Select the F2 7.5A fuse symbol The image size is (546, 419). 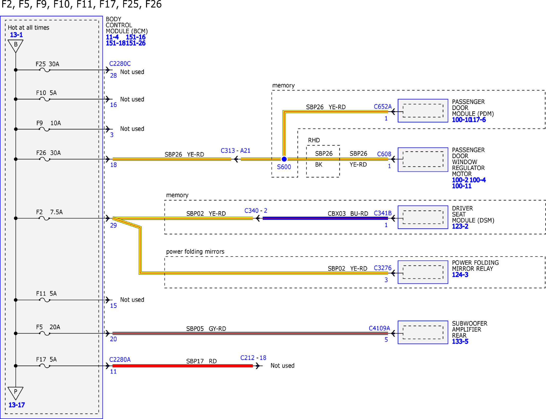[45, 218]
